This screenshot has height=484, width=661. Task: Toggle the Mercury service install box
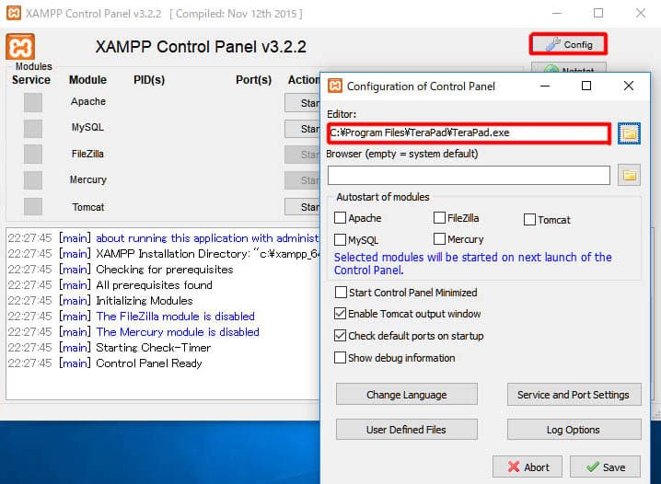click(x=33, y=180)
